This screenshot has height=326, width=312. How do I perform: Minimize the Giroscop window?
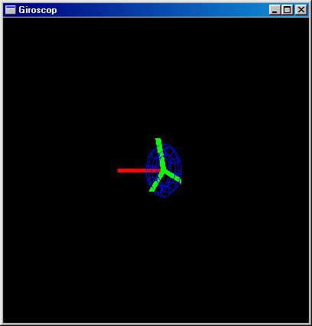pos(275,10)
